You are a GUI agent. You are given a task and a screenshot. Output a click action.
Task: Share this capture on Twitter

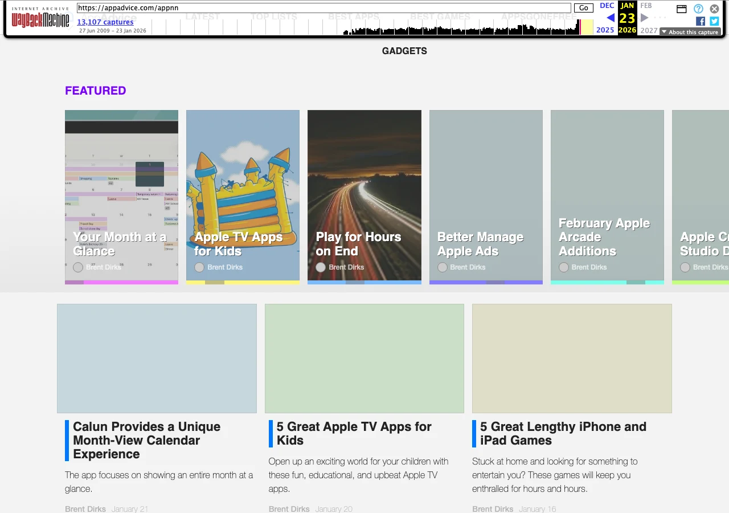[x=714, y=21]
